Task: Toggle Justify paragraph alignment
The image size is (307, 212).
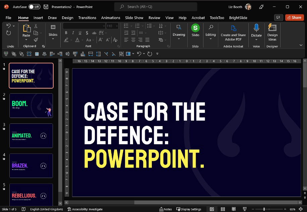Action: [x=147, y=40]
